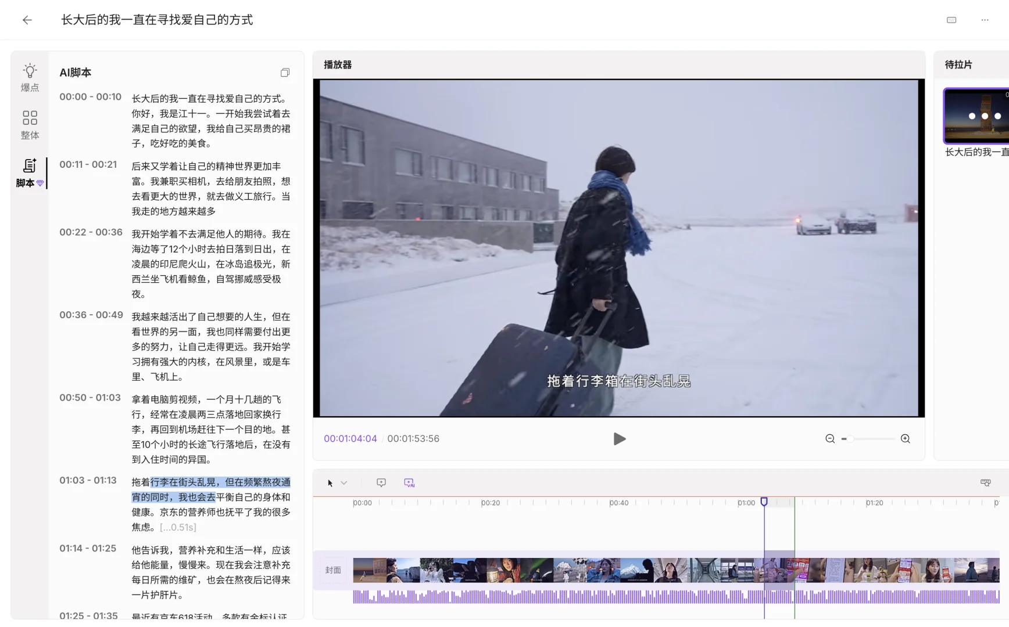This screenshot has width=1009, height=627.
Task: Open the more options ellipsis menu
Action: 985,20
